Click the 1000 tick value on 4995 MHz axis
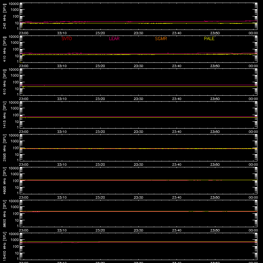The width and height of the screenshot is (263, 263). pos(15,174)
